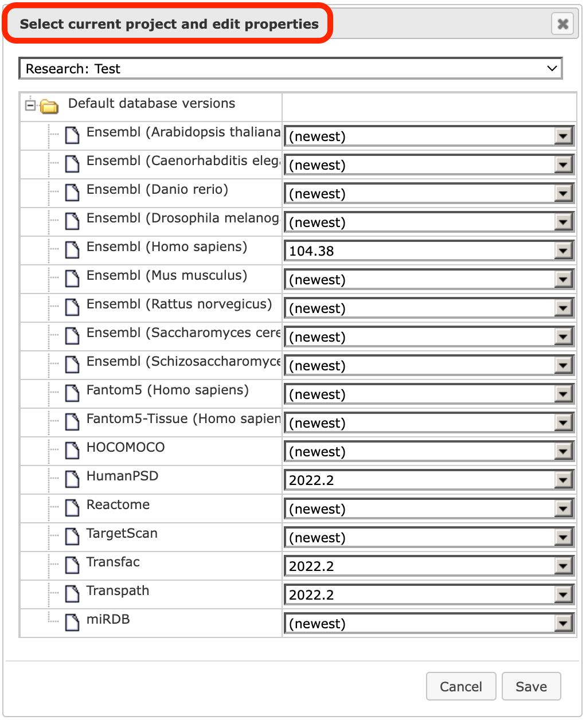The width and height of the screenshot is (586, 720).
Task: Click the Save button
Action: 532,686
